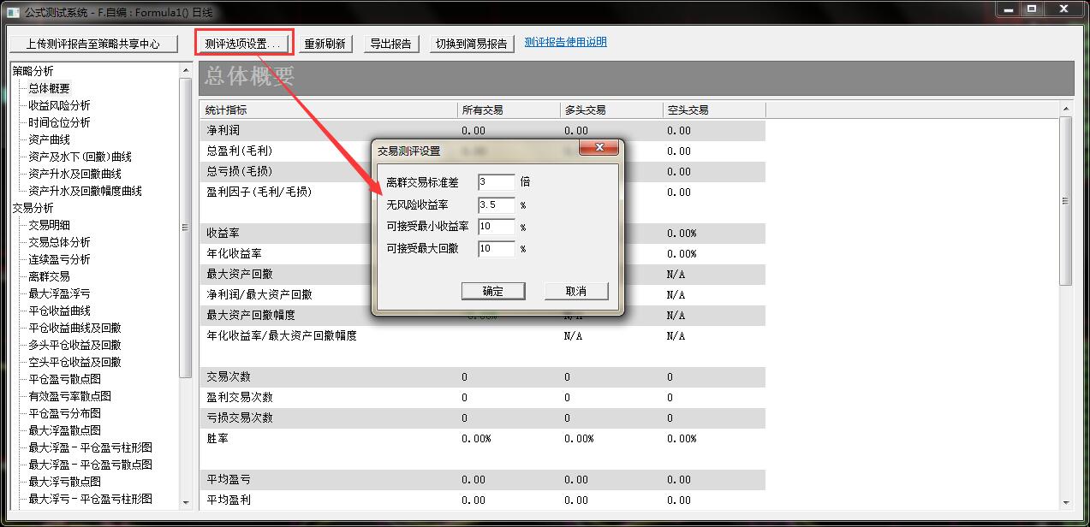This screenshot has width=1090, height=527.
Task: Open 测评报告使用说明 help link
Action: (565, 42)
